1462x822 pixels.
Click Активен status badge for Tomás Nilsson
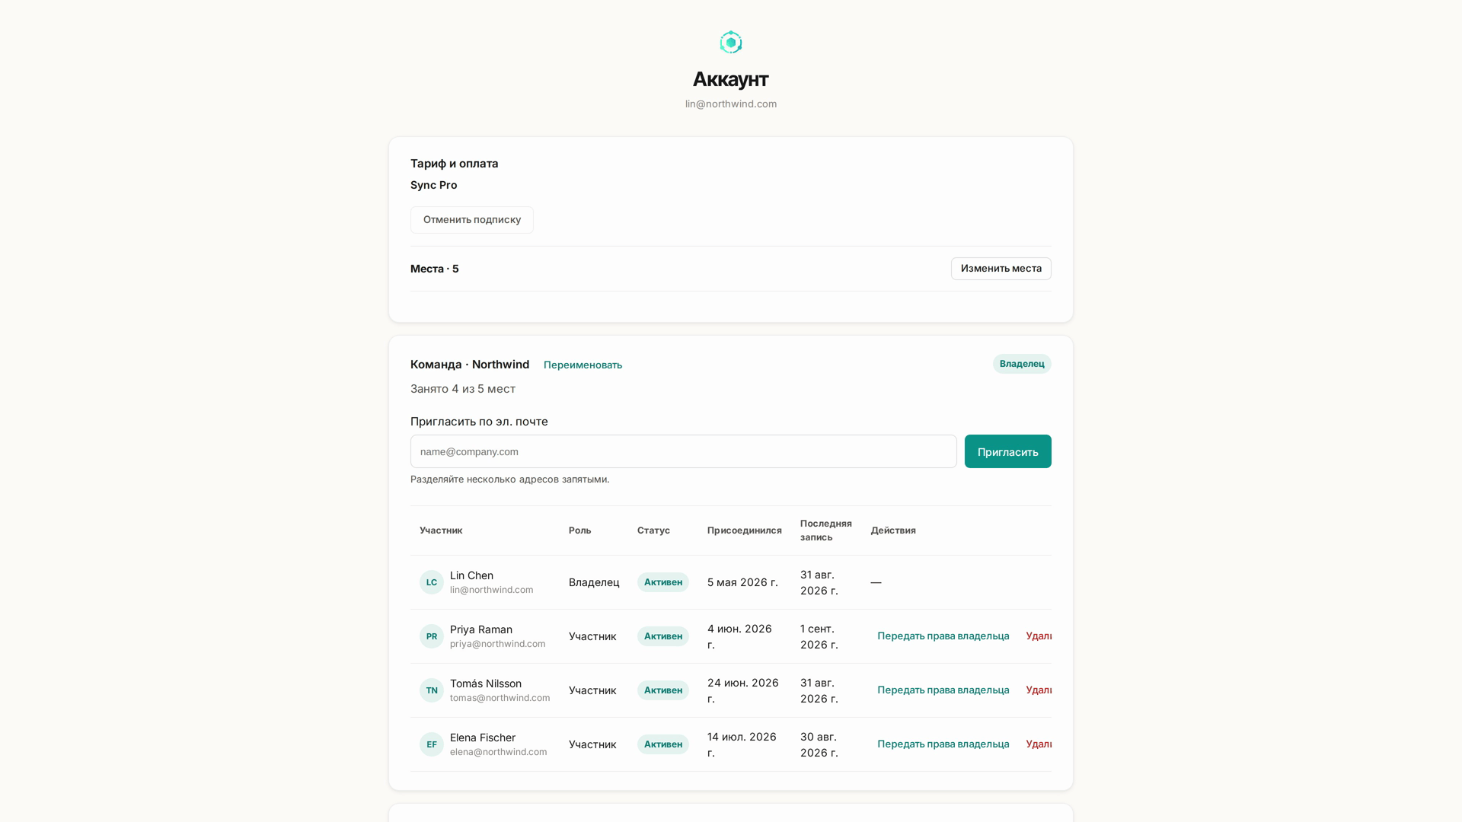(663, 690)
